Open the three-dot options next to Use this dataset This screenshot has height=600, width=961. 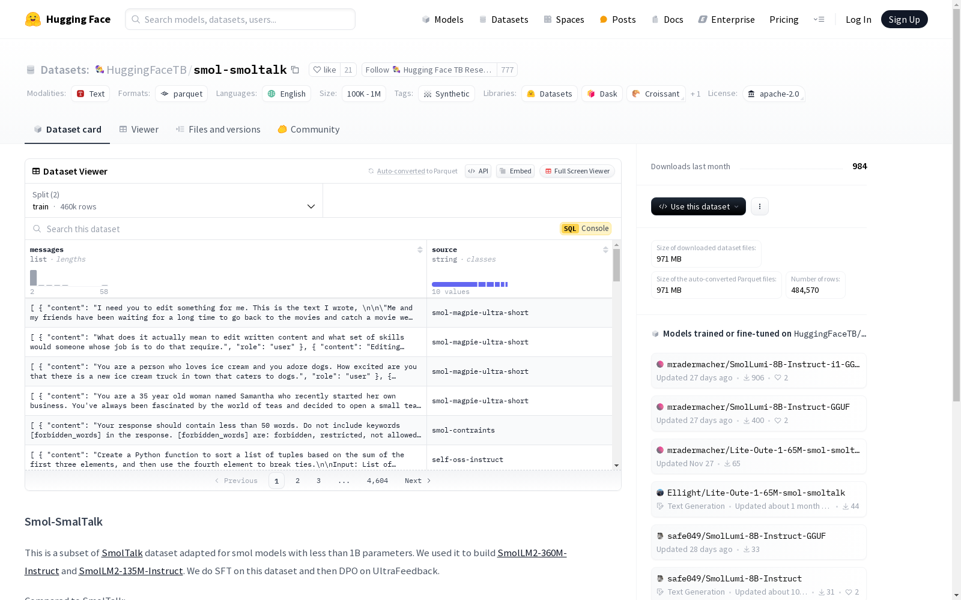point(760,206)
